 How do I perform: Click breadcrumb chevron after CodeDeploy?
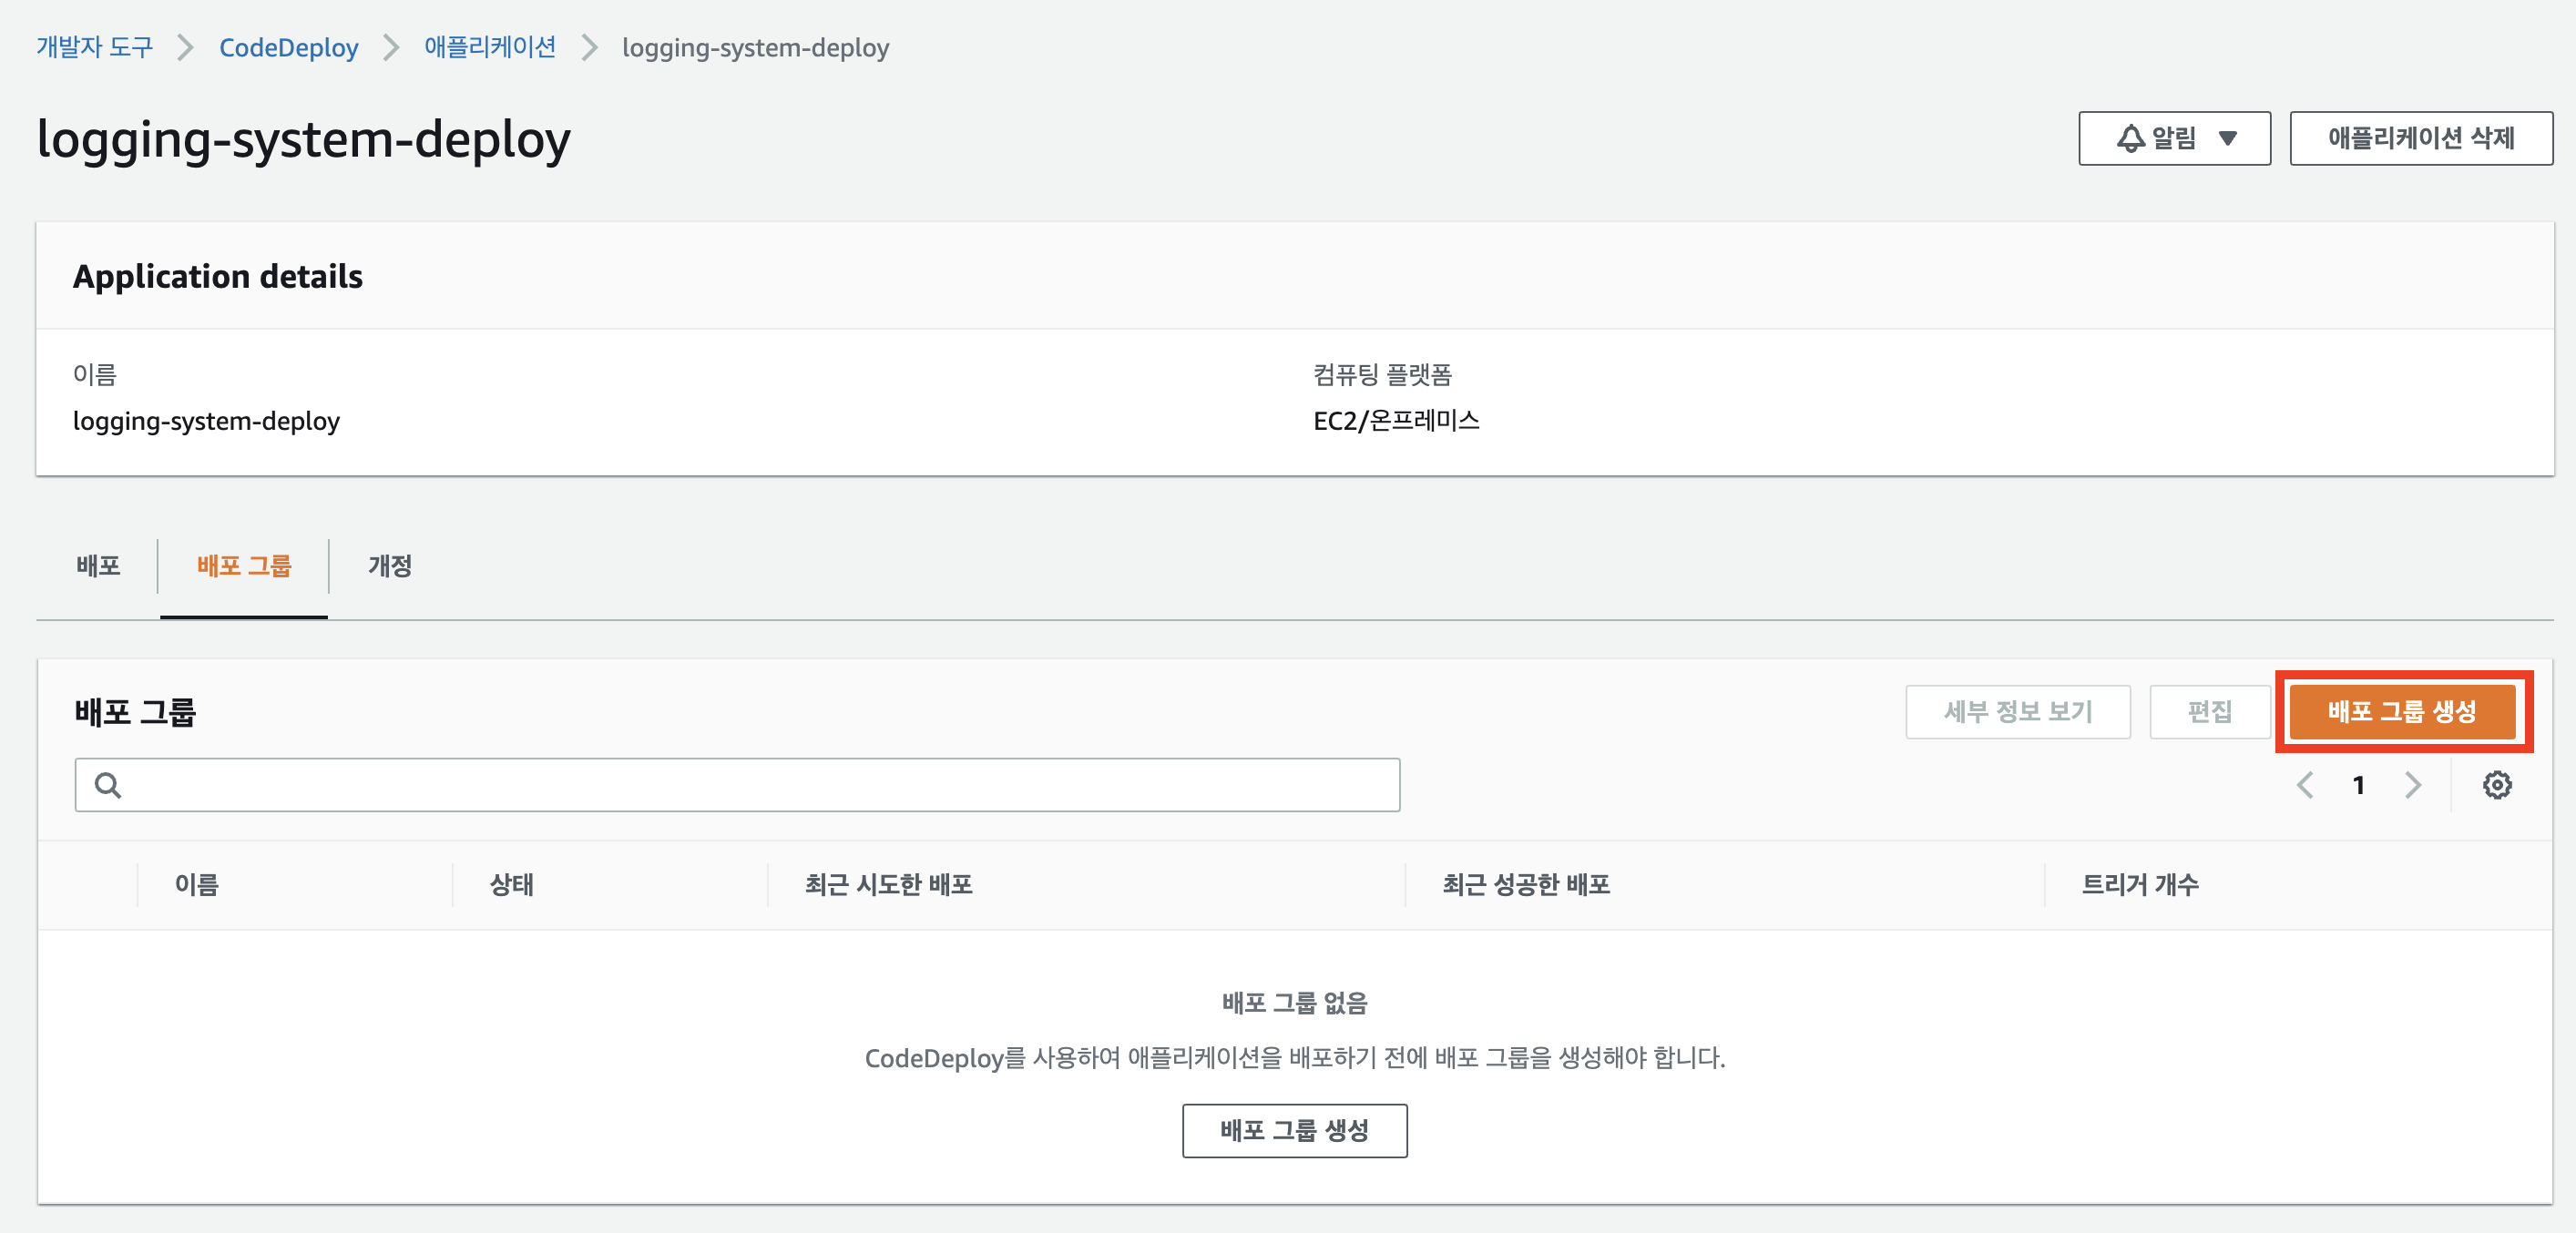pos(391,47)
